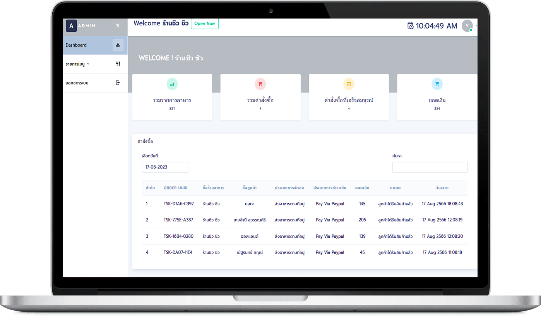Click the yellow completed-orders icon
The width and height of the screenshot is (541, 316).
point(349,84)
